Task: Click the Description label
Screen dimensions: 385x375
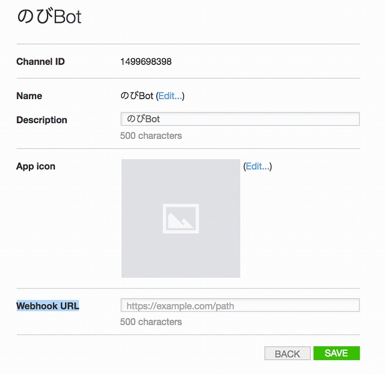Action: coord(42,120)
